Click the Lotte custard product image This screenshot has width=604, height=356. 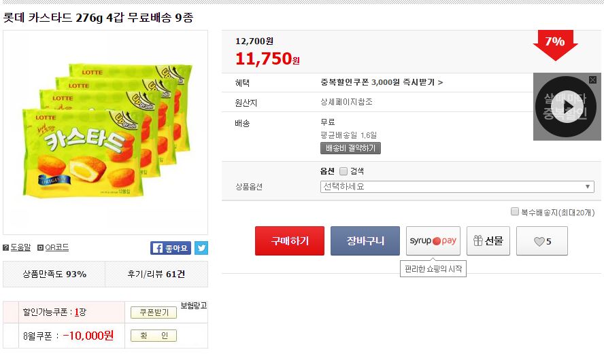click(x=105, y=132)
